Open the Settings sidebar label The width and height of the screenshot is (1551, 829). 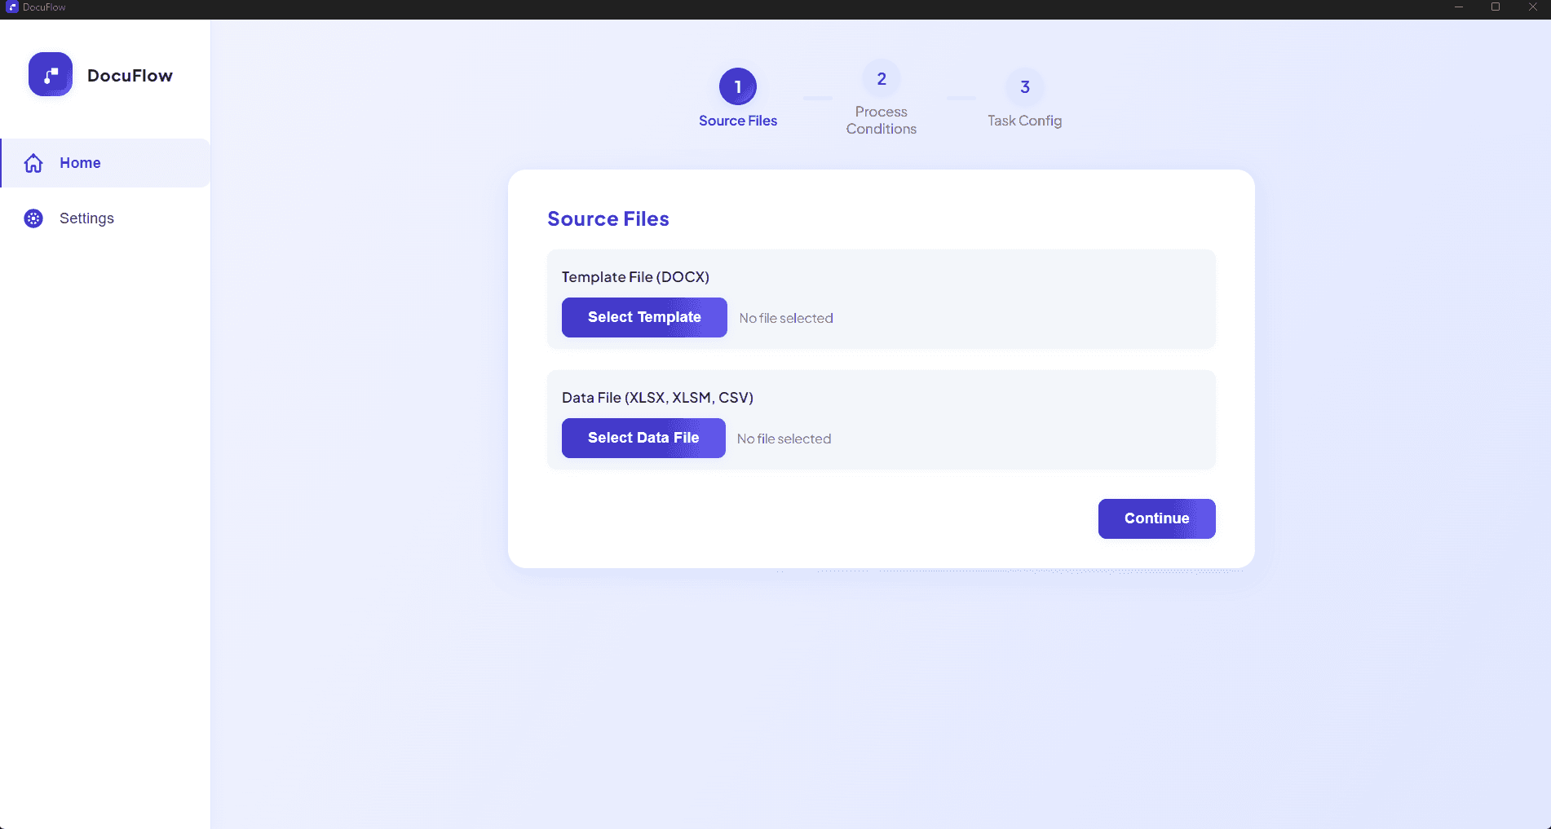(86, 218)
